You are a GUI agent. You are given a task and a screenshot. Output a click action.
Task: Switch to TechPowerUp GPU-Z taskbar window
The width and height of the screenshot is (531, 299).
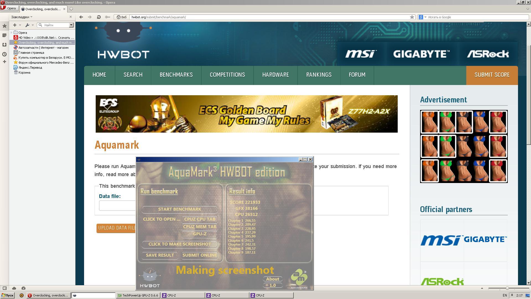click(138, 295)
